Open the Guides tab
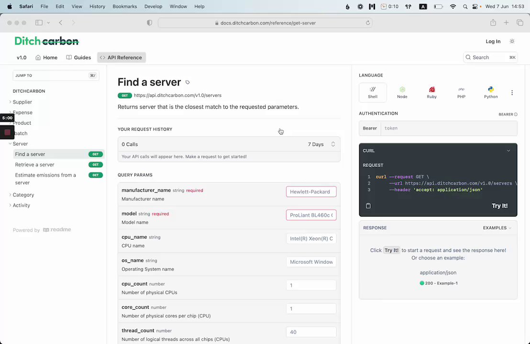The width and height of the screenshot is (530, 344). [x=78, y=57]
